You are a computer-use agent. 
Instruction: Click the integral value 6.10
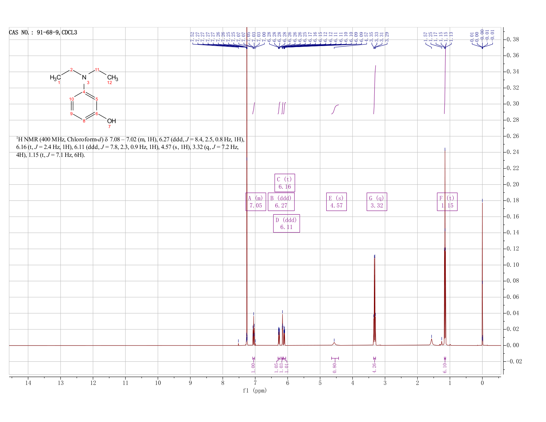tap(445, 368)
